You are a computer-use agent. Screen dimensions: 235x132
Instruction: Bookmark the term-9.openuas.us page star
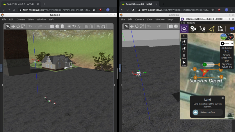click(94, 10)
